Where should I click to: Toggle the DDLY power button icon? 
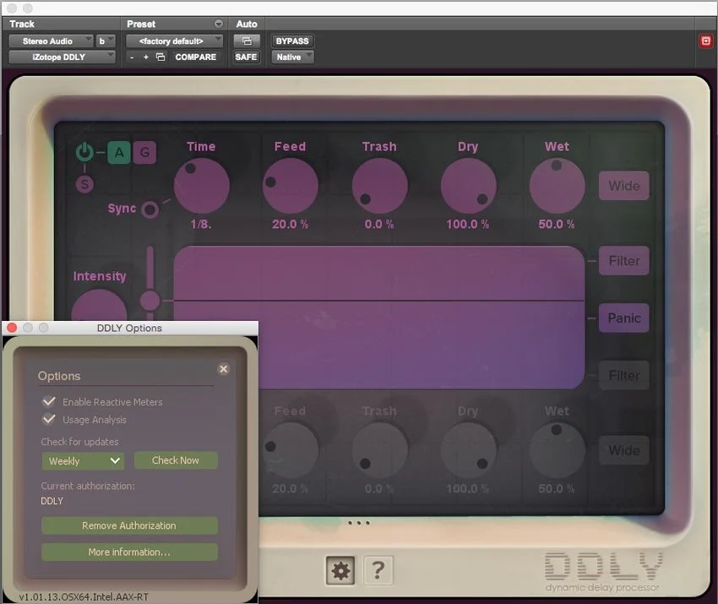click(84, 151)
